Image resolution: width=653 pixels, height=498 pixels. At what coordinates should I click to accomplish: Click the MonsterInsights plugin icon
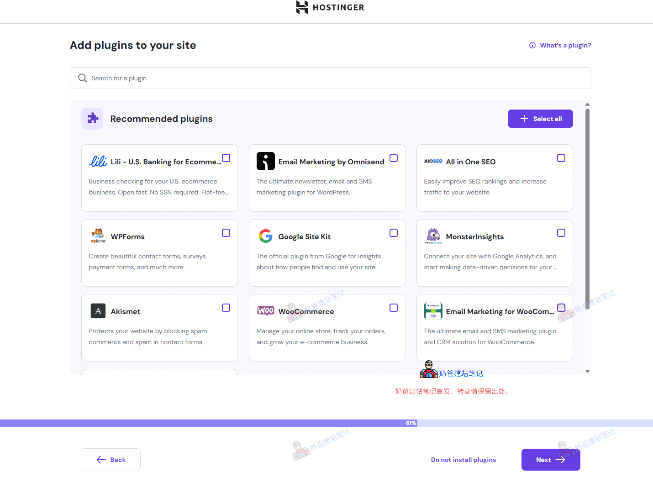[x=433, y=236]
